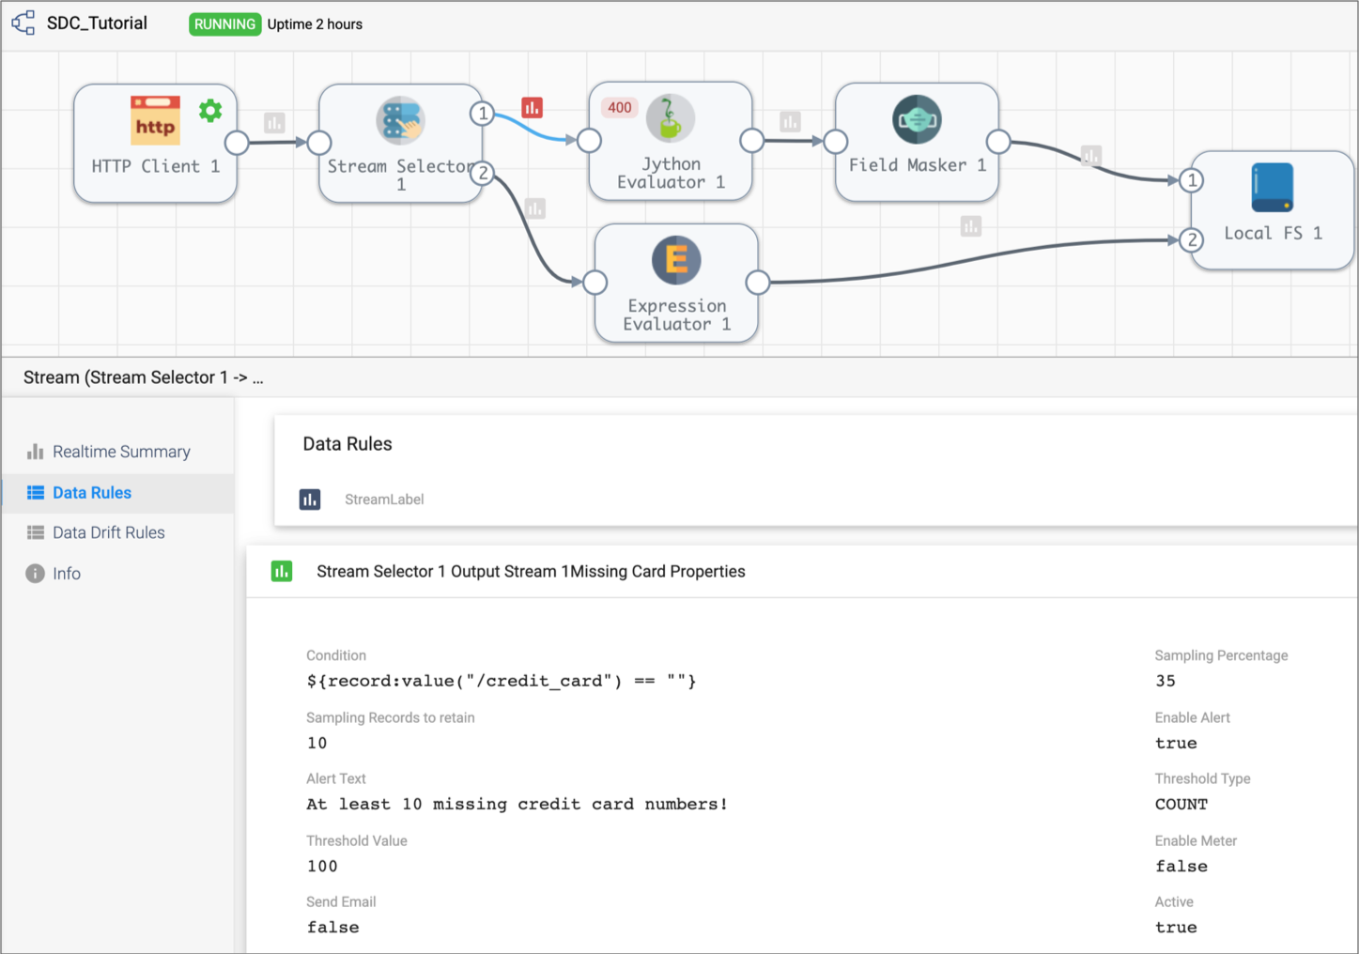Select the HTTP Client 1 stage icon

coord(155,120)
